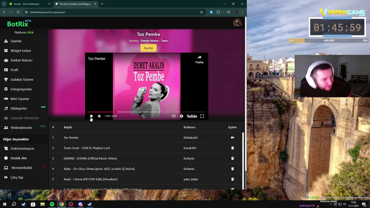Remove Kanii I Know from queue

(232, 179)
